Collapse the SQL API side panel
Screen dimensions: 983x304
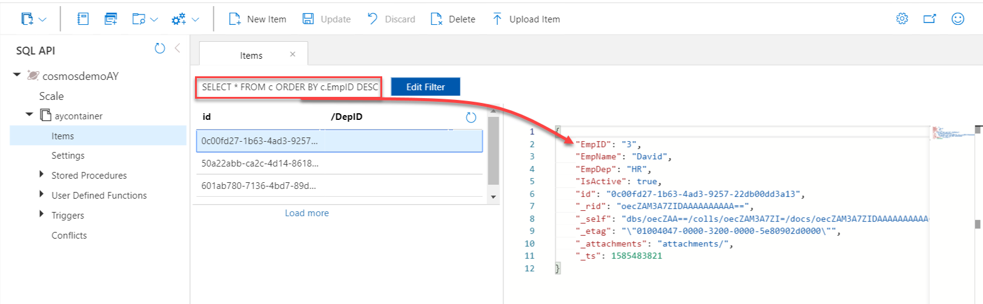click(177, 48)
